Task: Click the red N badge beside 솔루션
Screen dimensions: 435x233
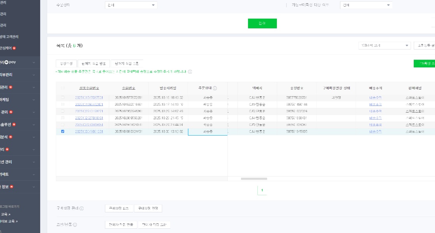Action: pos(14,124)
